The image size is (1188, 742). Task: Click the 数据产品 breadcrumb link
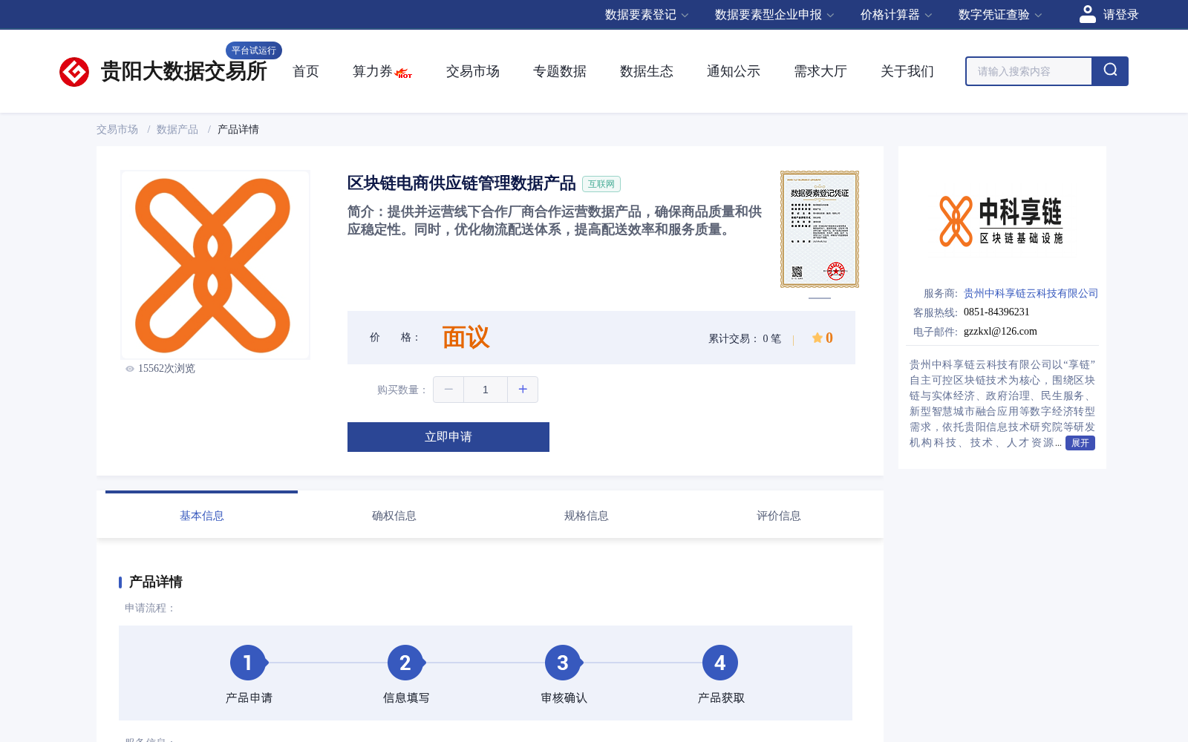[x=177, y=129]
